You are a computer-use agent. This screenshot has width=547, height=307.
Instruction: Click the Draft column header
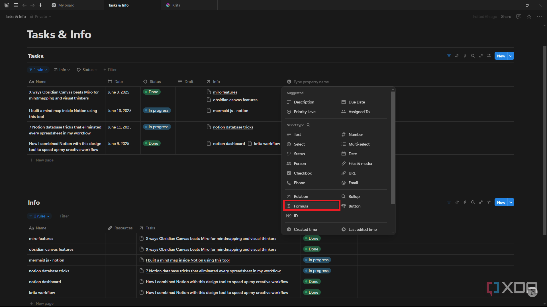click(x=185, y=82)
